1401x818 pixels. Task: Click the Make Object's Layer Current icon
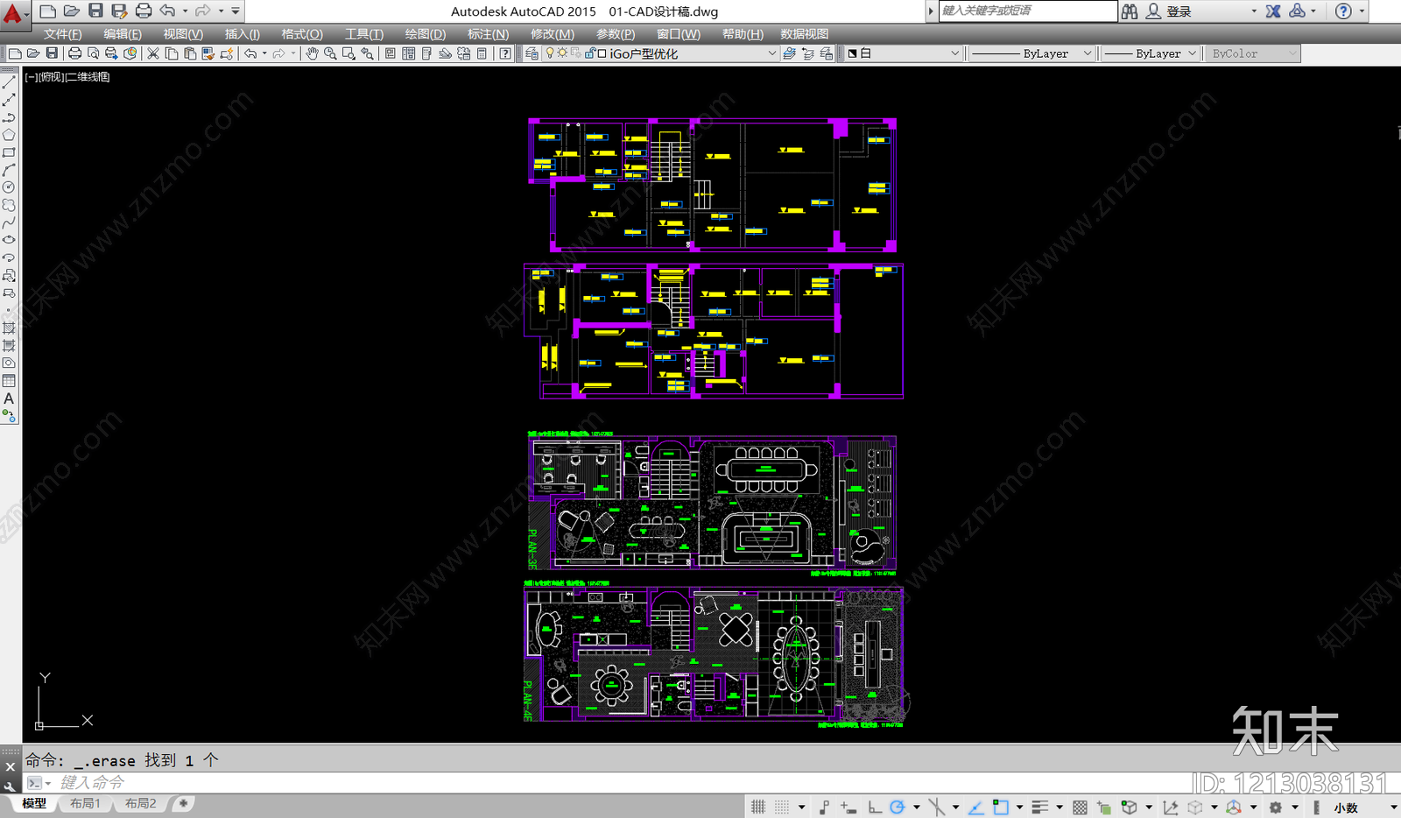click(789, 53)
